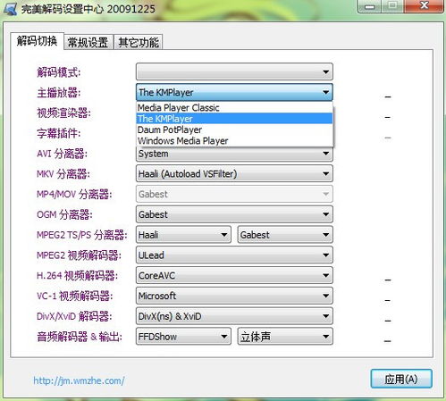Expand the H.264 CoreAVC decoder dropdown
This screenshot has width=446, height=401.
click(x=234, y=275)
